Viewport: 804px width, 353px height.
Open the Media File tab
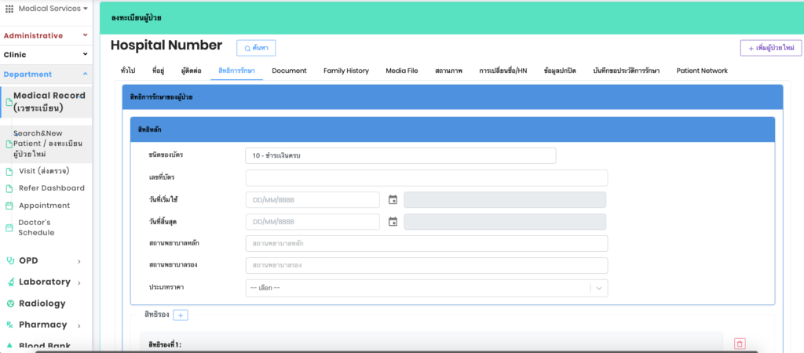[x=401, y=71]
